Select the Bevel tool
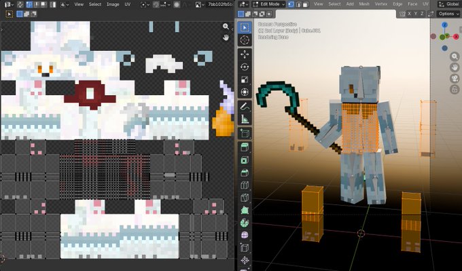The image size is (462, 271). (x=245, y=173)
